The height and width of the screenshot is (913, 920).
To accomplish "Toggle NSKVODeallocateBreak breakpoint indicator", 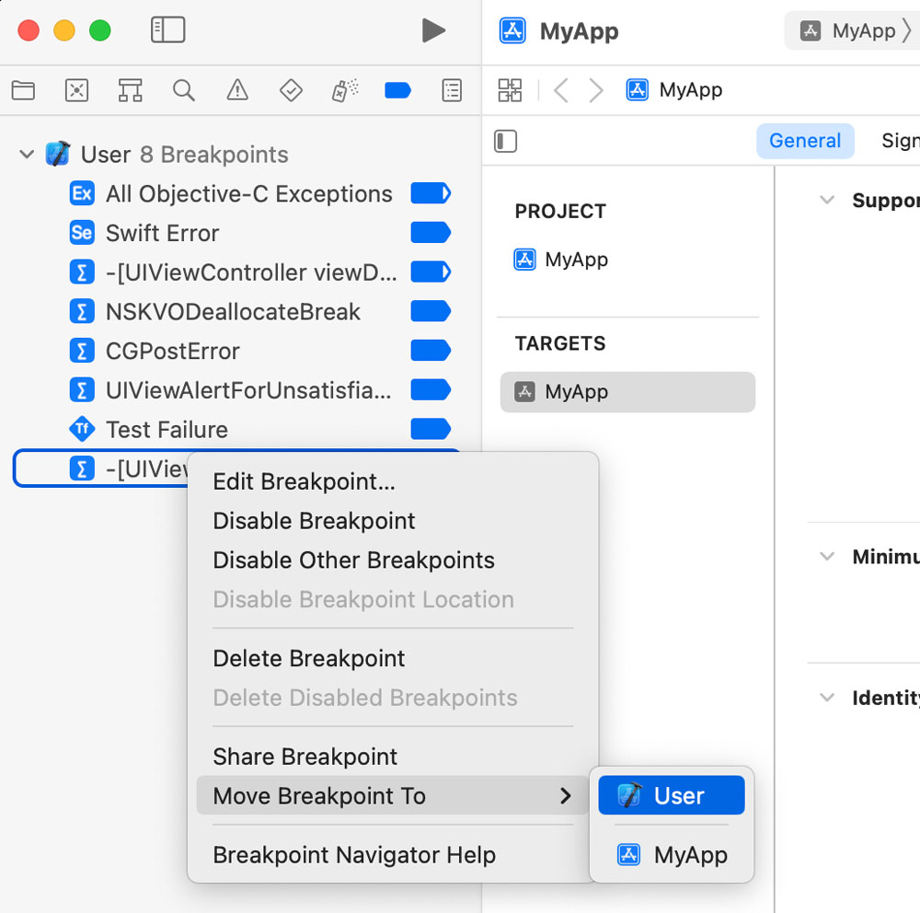I will (431, 311).
